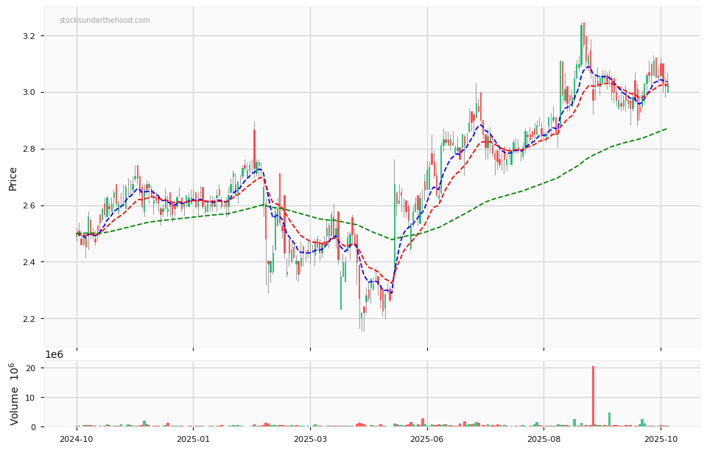Image resolution: width=707 pixels, height=450 pixels.
Task: Click the 1e6 scale notation text
Action: point(54,354)
